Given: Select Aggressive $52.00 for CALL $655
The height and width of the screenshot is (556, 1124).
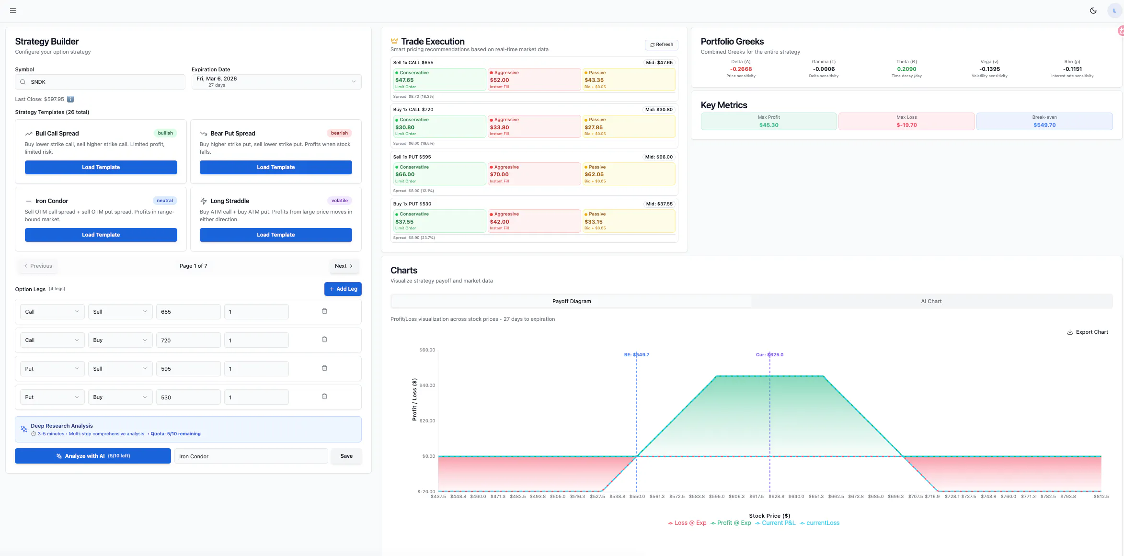Looking at the screenshot, I should click(x=534, y=79).
